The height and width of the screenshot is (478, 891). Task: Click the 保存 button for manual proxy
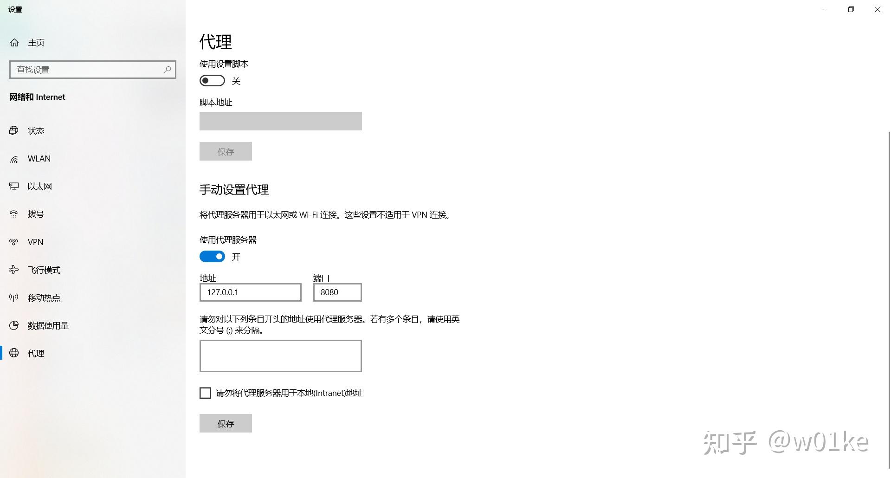tap(226, 423)
